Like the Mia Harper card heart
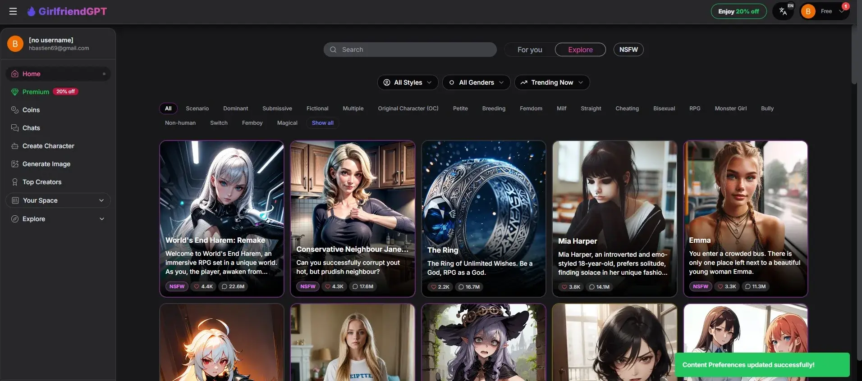Image resolution: width=862 pixels, height=381 pixels. click(564, 287)
